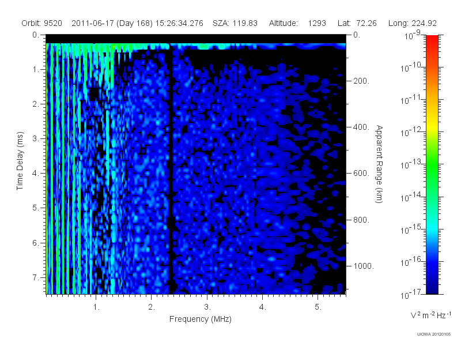461x346 pixels.
Task: Click the Apparent Range (km) axis label
Action: coord(379,164)
